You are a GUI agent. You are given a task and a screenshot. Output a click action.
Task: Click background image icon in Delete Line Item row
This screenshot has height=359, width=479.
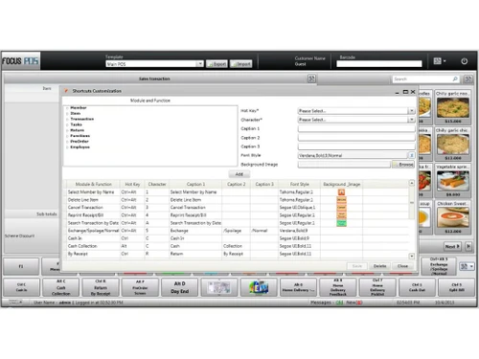[x=341, y=200]
